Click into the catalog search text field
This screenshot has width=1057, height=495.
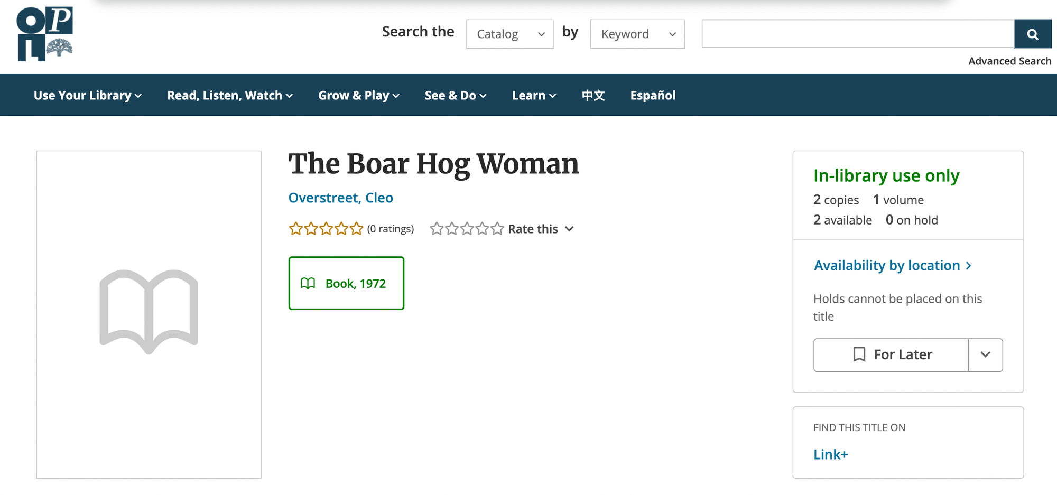coord(857,34)
